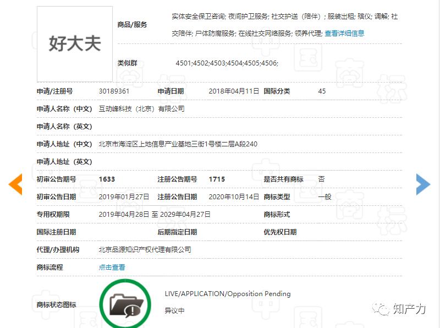Select agency 北京品源知识产权代理有限公司
Screen dimensions: 440x328
tap(145, 250)
